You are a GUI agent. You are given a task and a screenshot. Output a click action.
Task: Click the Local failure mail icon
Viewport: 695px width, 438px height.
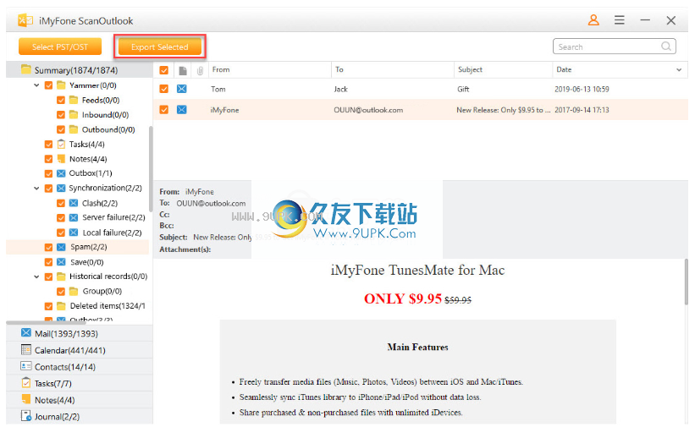tap(74, 233)
